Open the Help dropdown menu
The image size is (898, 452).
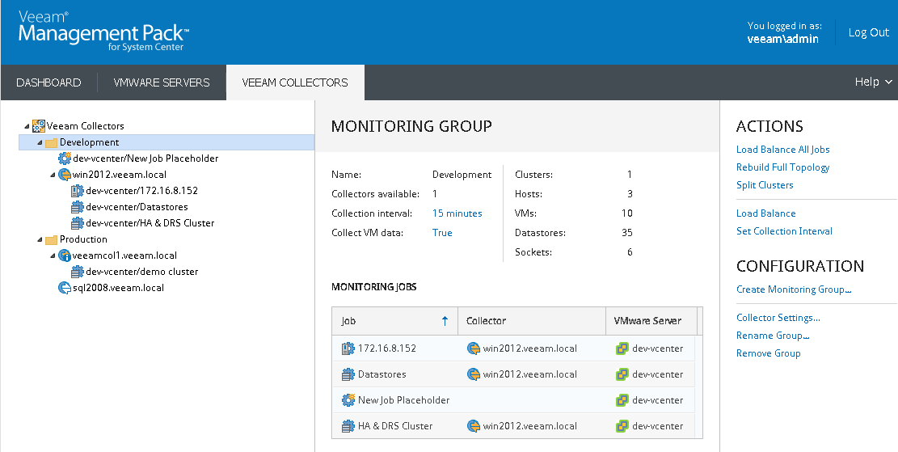click(x=873, y=82)
